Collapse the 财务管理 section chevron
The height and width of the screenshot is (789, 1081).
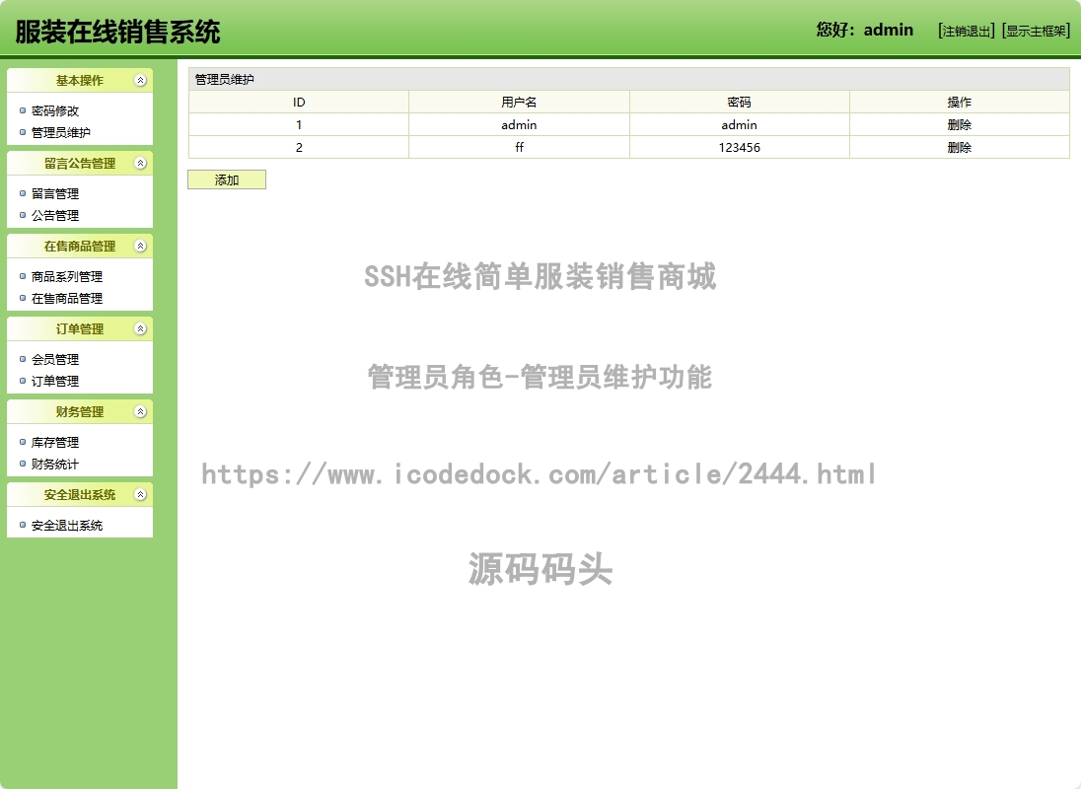pyautogui.click(x=140, y=411)
